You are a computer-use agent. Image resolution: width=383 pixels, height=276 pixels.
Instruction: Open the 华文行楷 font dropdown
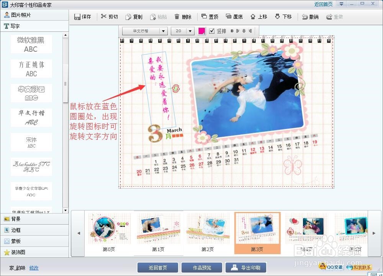coord(144,31)
